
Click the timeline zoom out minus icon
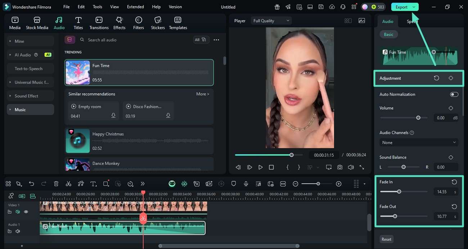296,184
